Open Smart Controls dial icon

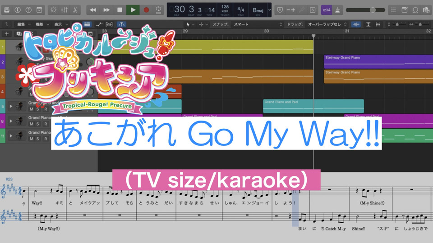(53, 10)
